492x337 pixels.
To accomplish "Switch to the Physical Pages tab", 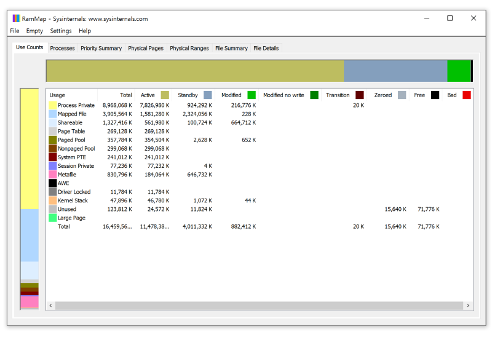I will pyautogui.click(x=146, y=48).
